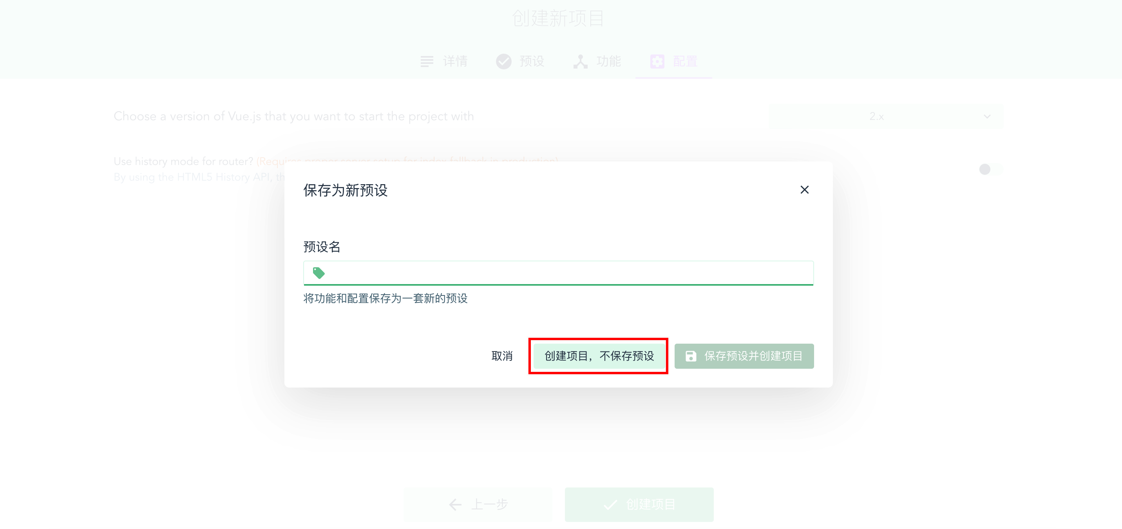The width and height of the screenshot is (1122, 529).
Task: Open the Vue.js version 2.x dropdown
Action: pos(886,116)
